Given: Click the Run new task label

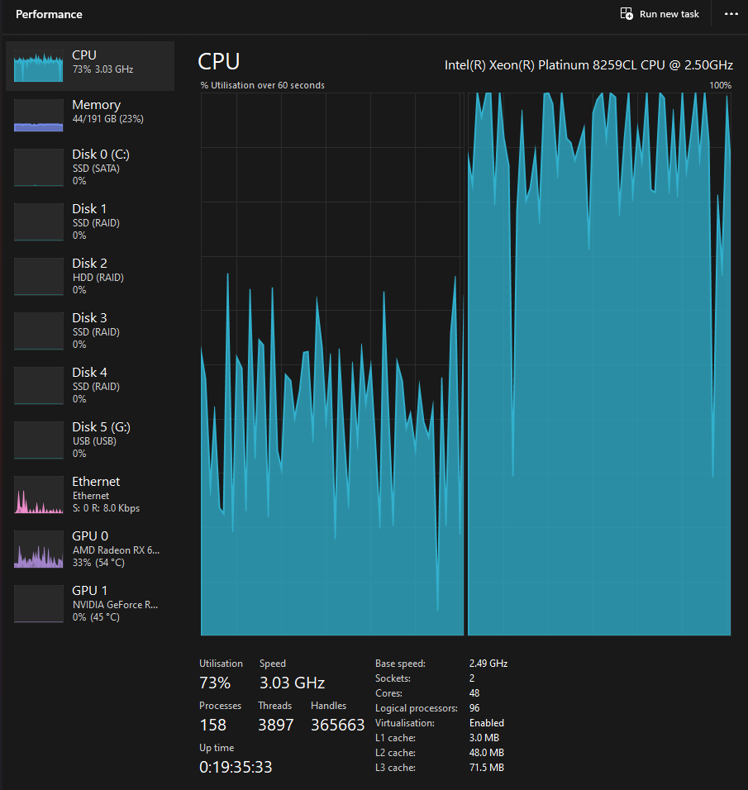Looking at the screenshot, I should (669, 14).
